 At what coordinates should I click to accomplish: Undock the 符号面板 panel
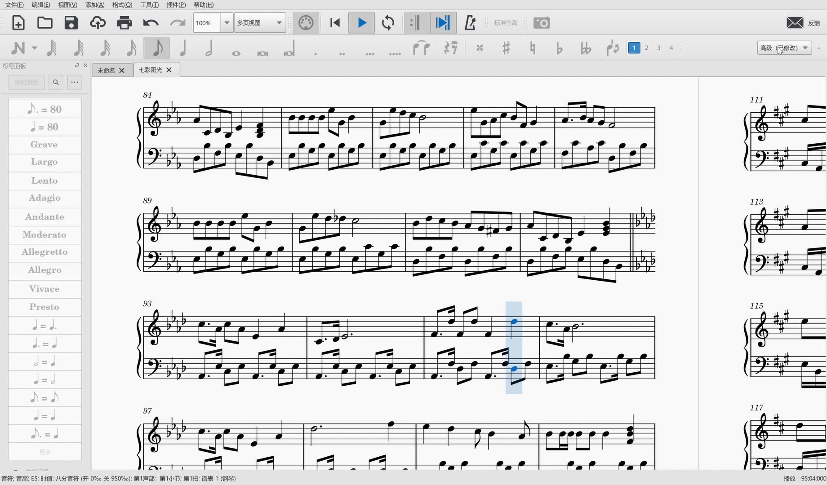click(x=77, y=66)
